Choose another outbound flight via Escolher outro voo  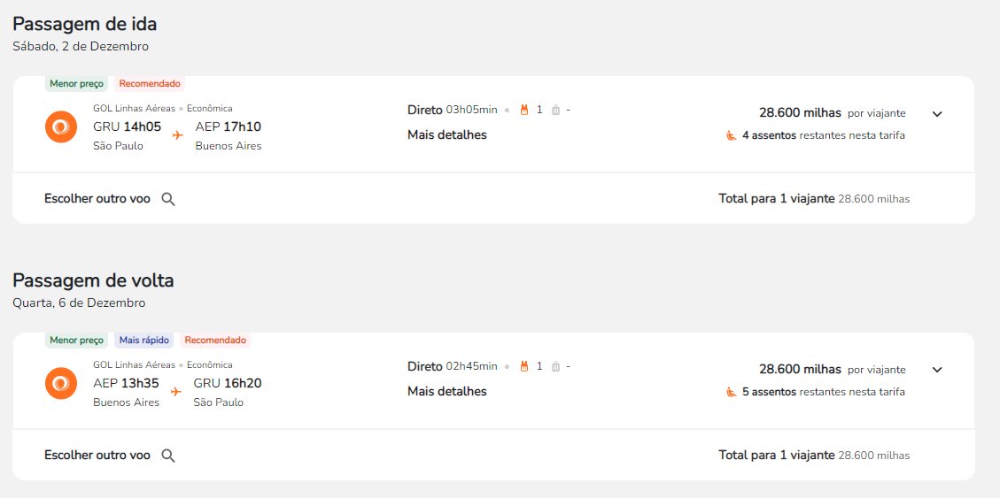pyautogui.click(x=97, y=199)
